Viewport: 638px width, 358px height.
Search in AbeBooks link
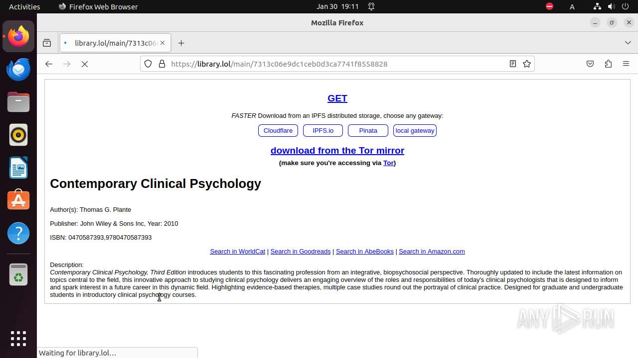click(x=365, y=252)
